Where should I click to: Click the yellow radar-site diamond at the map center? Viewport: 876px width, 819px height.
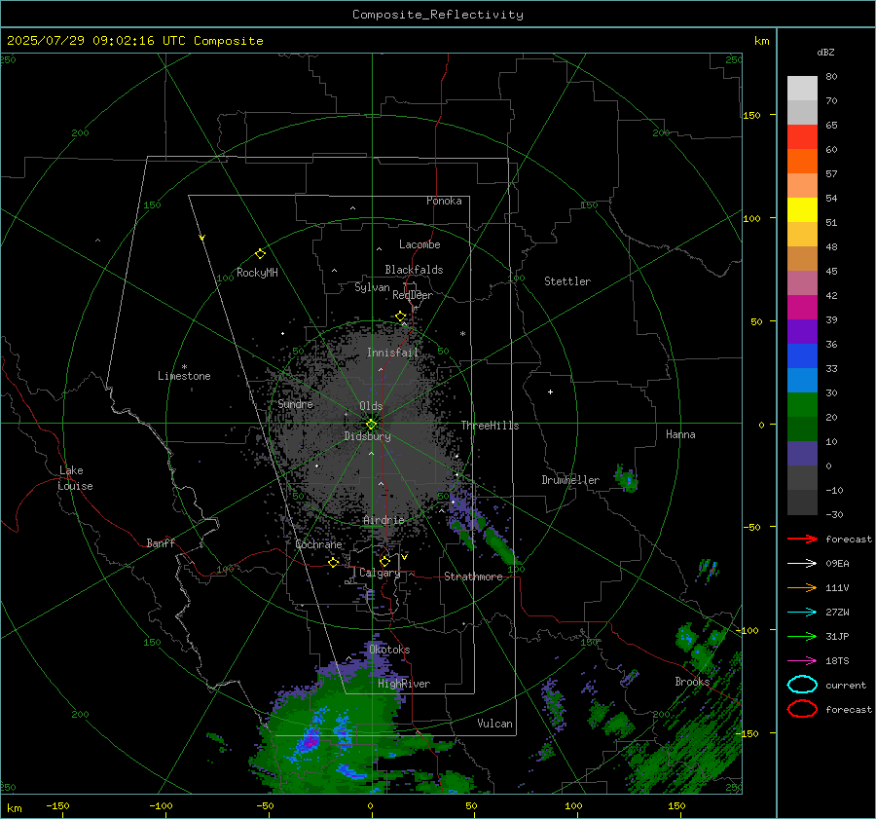click(371, 425)
